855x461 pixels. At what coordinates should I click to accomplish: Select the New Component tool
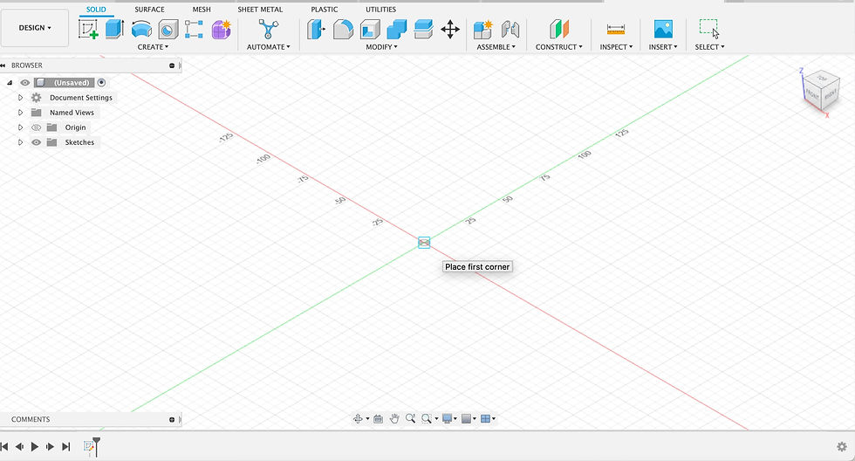[x=482, y=29]
